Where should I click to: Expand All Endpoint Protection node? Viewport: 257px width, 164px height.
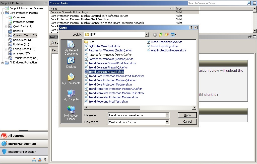tap(2, 63)
